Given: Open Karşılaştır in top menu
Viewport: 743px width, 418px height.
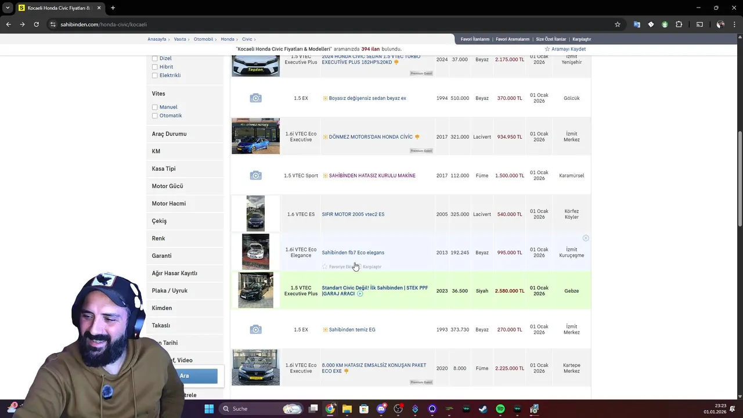Looking at the screenshot, I should [582, 39].
